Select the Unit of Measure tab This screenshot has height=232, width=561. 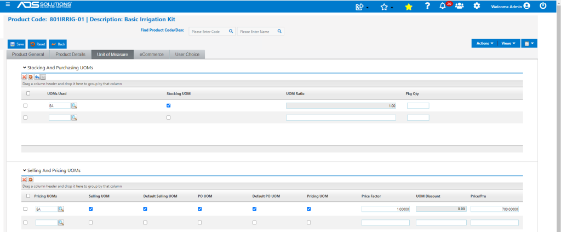112,55
